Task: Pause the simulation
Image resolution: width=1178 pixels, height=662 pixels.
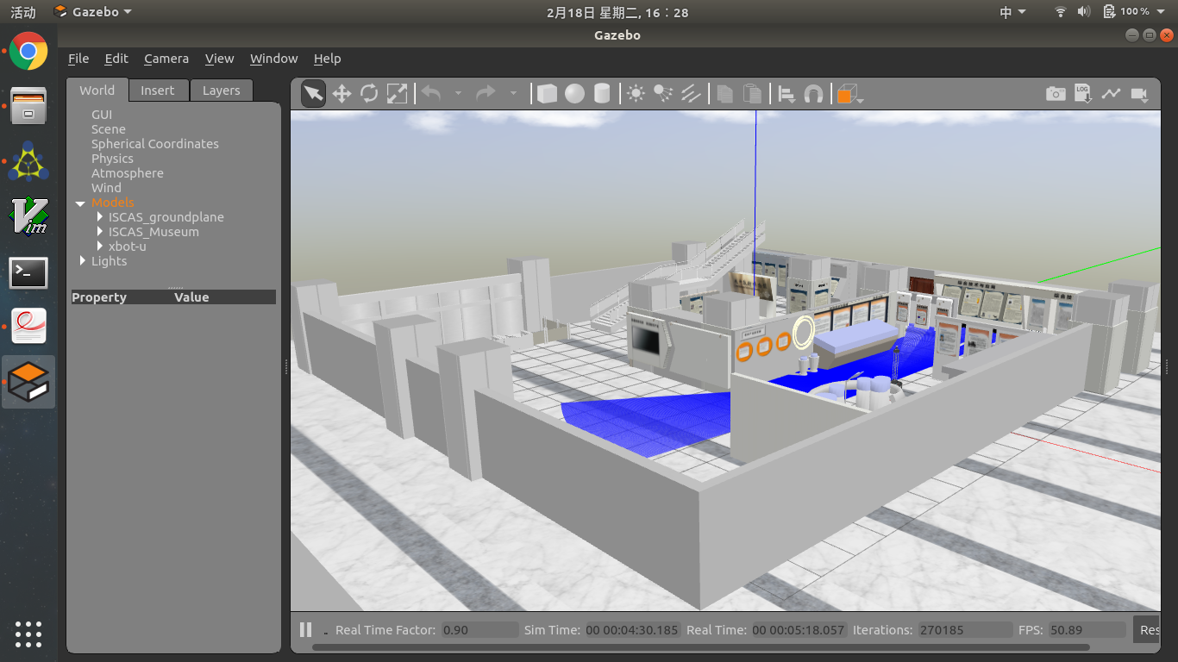Action: [x=305, y=629]
